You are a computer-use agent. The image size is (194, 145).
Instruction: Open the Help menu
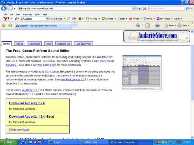click(x=44, y=14)
